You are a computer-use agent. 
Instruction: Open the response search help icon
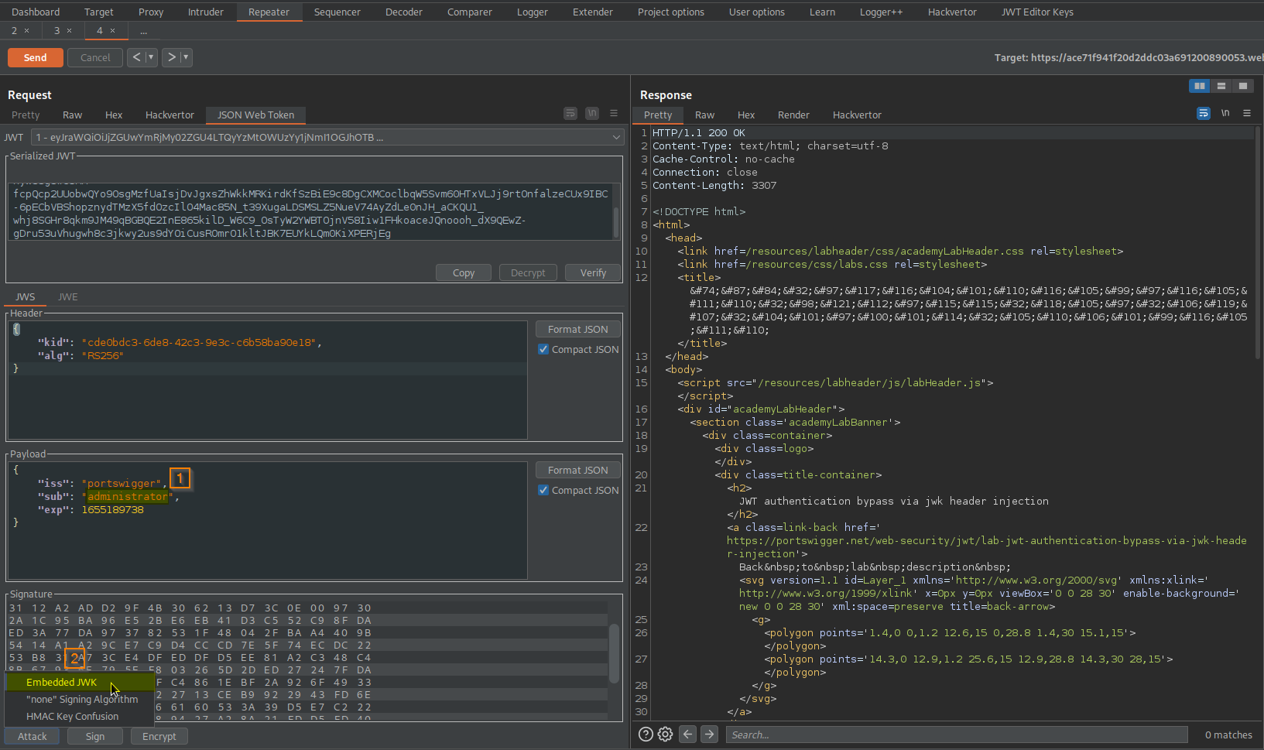coord(646,735)
